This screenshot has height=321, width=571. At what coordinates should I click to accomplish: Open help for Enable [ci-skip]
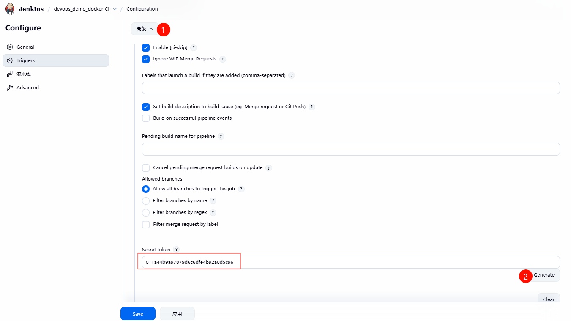194,48
